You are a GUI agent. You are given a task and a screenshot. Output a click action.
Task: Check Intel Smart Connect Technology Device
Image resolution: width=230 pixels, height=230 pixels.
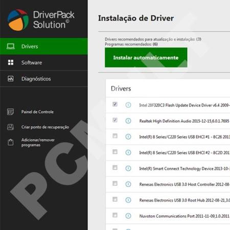115,168
